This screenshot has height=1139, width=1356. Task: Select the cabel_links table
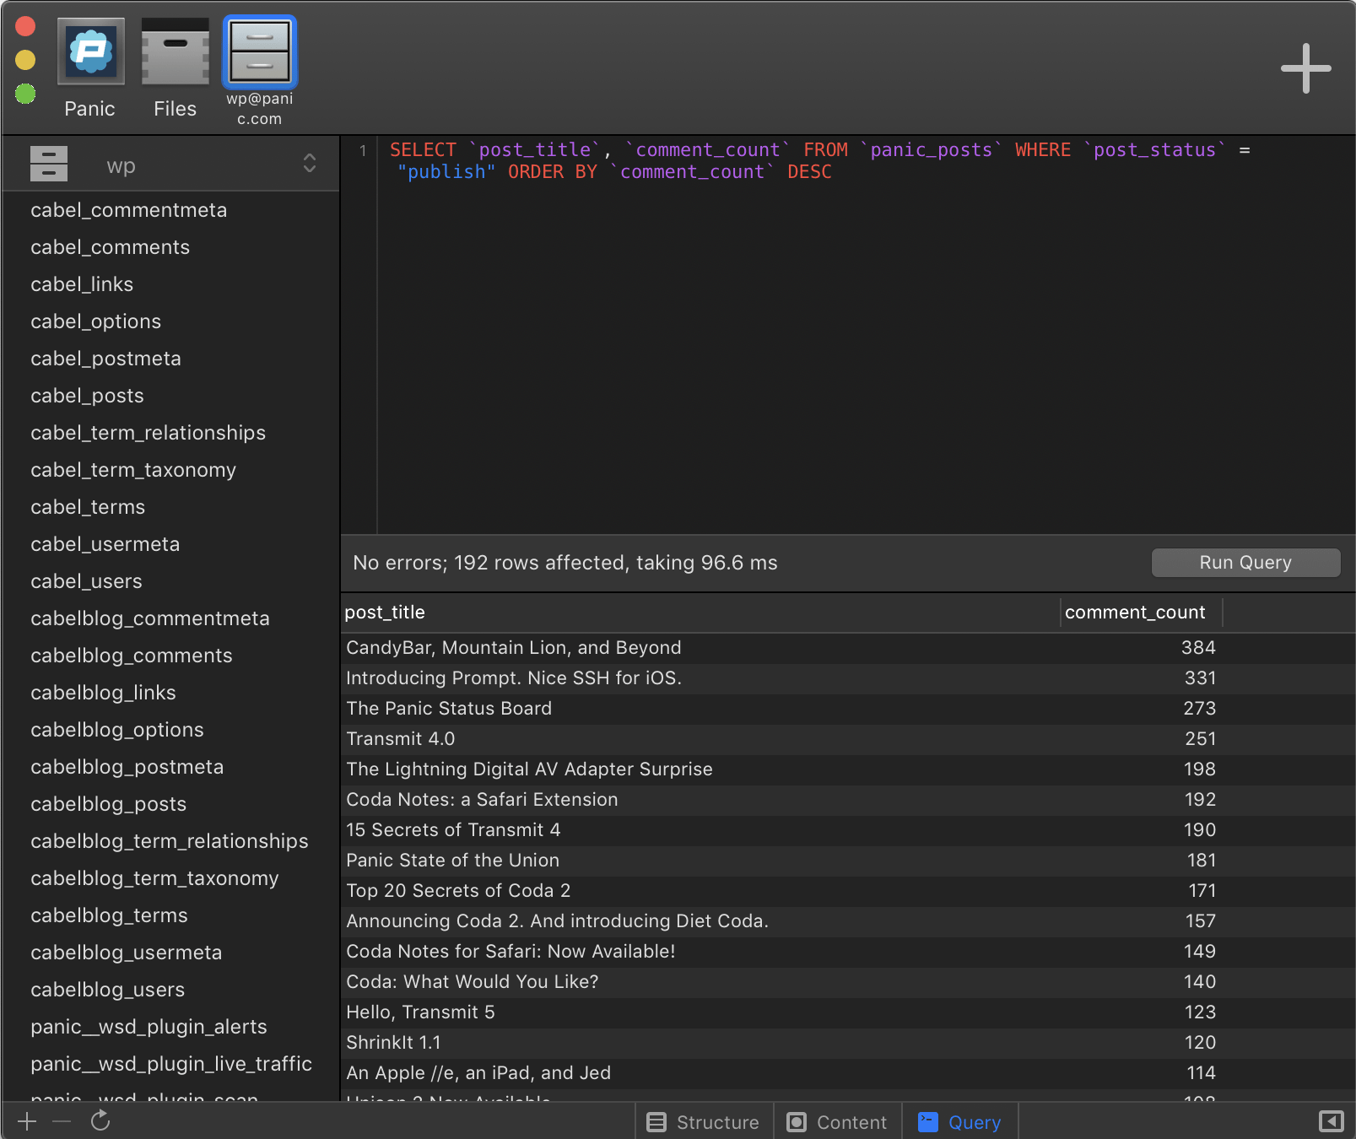coord(171,284)
